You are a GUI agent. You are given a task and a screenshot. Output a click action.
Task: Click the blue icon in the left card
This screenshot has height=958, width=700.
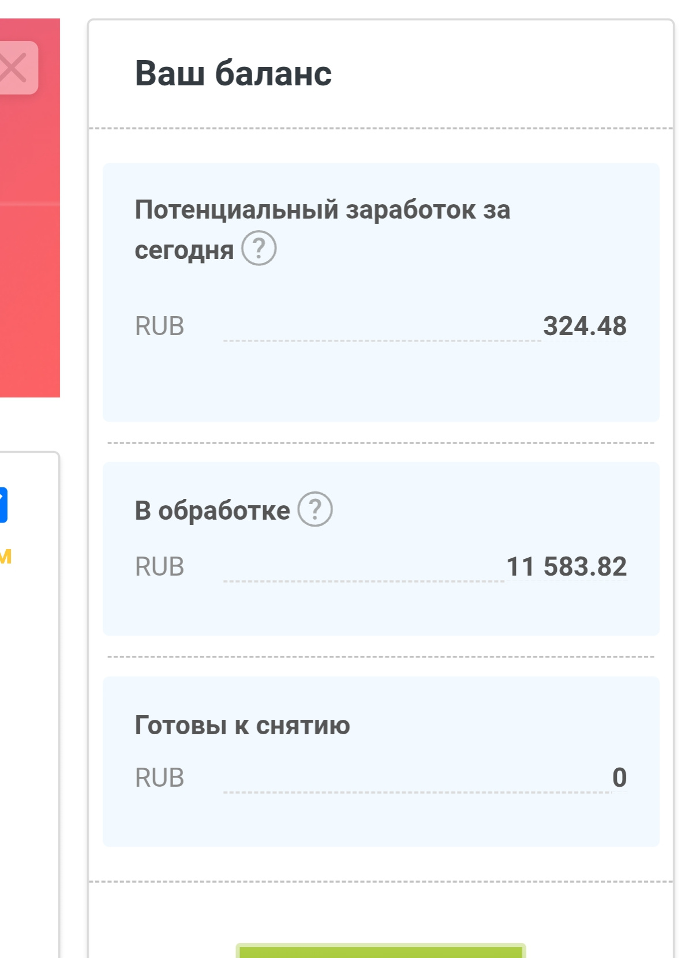pyautogui.click(x=3, y=505)
